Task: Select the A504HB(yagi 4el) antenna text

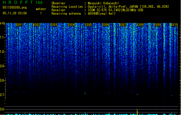Action: (102, 14)
